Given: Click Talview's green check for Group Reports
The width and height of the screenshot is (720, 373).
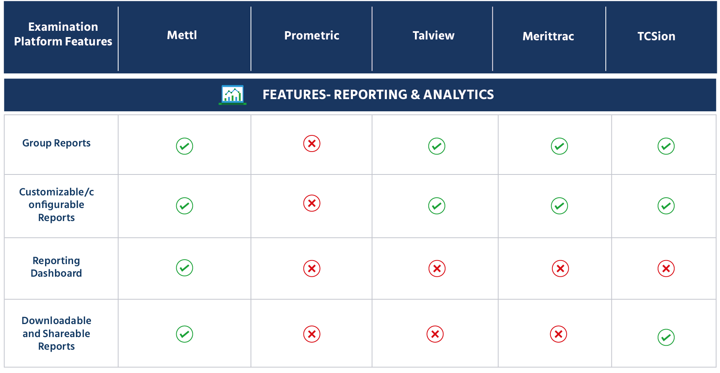Looking at the screenshot, I should pyautogui.click(x=437, y=146).
